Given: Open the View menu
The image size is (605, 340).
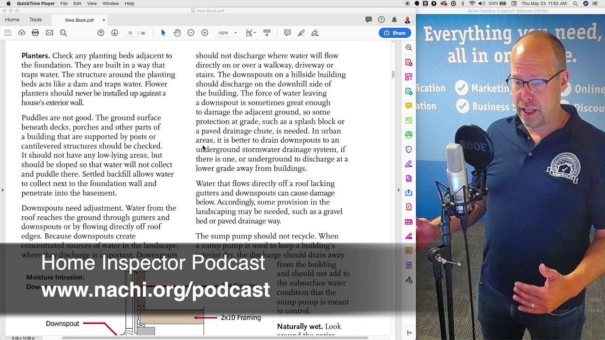Looking at the screenshot, I should click(92, 3).
